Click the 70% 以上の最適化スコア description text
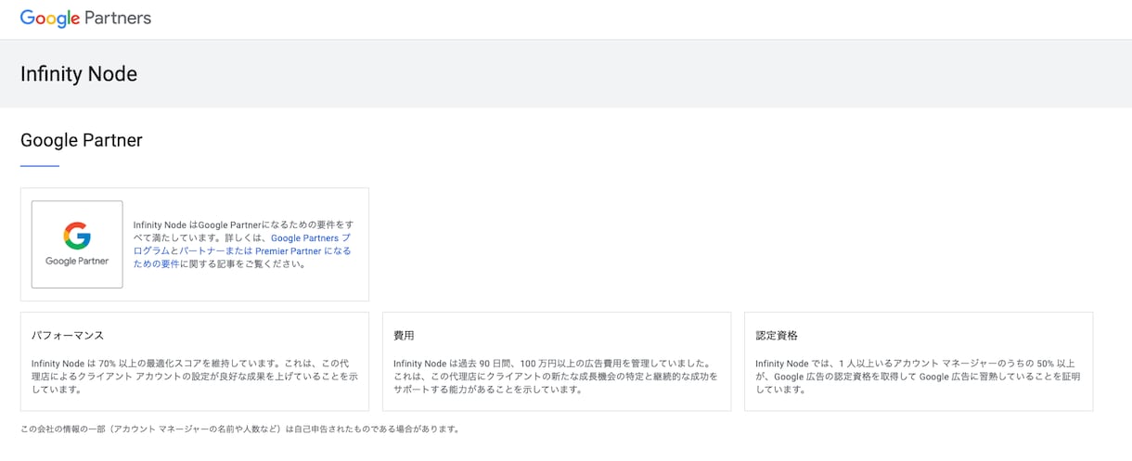 [195, 376]
